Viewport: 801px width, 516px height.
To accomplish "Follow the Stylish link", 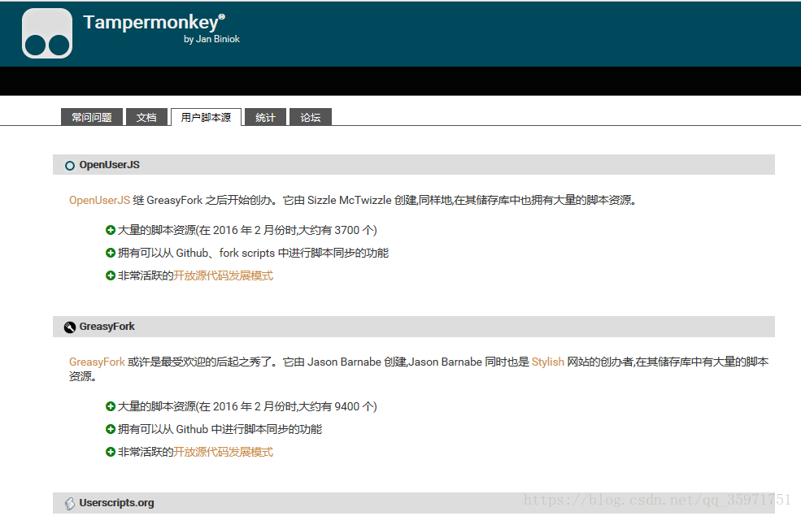I will [x=547, y=362].
